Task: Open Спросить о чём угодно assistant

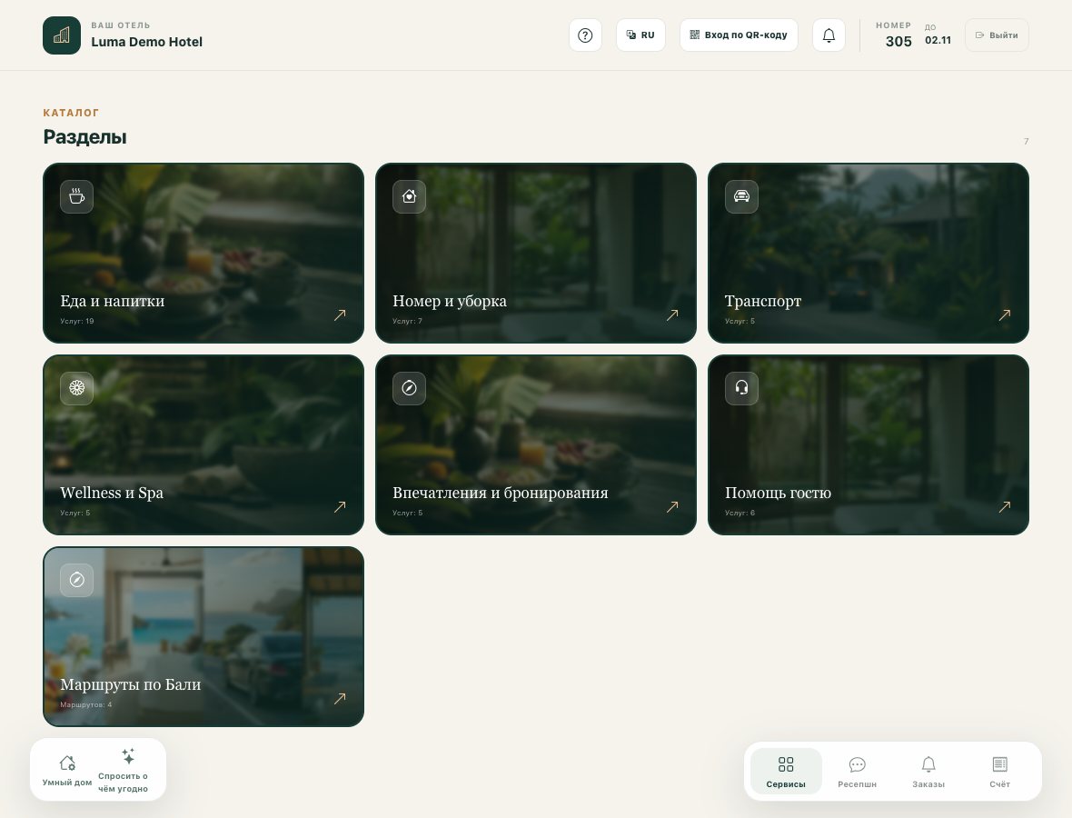Action: [123, 770]
